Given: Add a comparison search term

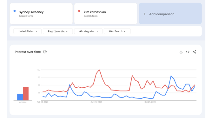Looking at the screenshot, I should [170, 14].
